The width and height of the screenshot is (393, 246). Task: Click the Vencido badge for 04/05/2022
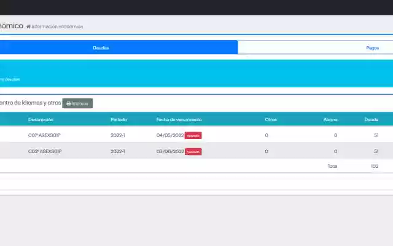[x=193, y=135]
